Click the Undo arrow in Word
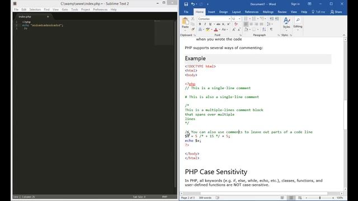 pos(193,4)
